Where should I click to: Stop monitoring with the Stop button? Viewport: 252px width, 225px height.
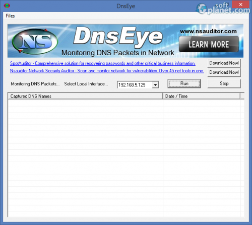pyautogui.click(x=224, y=83)
